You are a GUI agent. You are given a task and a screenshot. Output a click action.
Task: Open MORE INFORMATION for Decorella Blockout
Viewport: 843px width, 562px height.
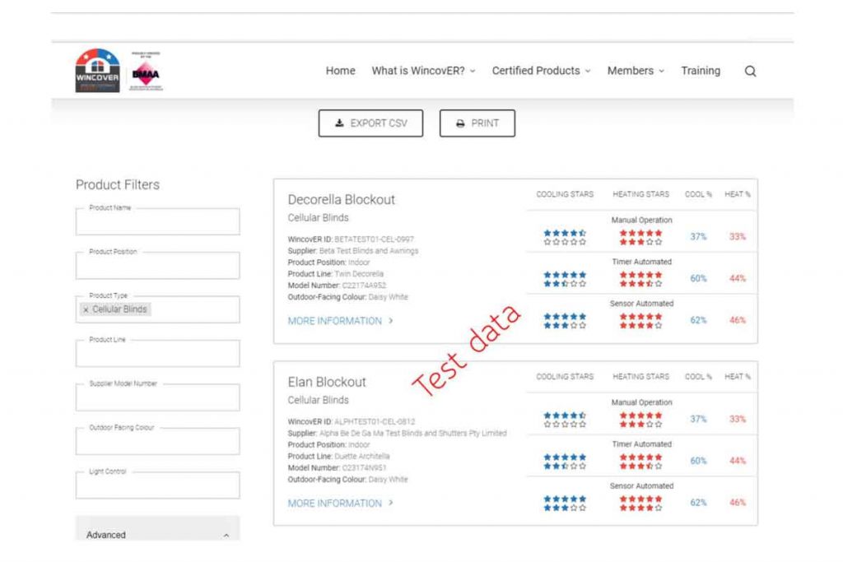(340, 321)
